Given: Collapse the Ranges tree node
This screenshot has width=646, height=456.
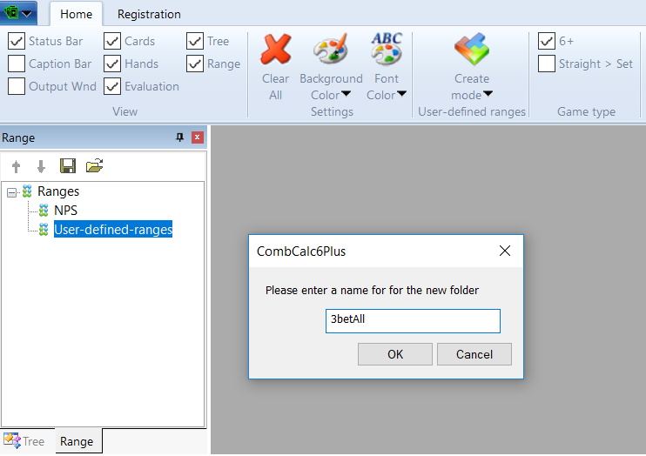Looking at the screenshot, I should tap(11, 192).
